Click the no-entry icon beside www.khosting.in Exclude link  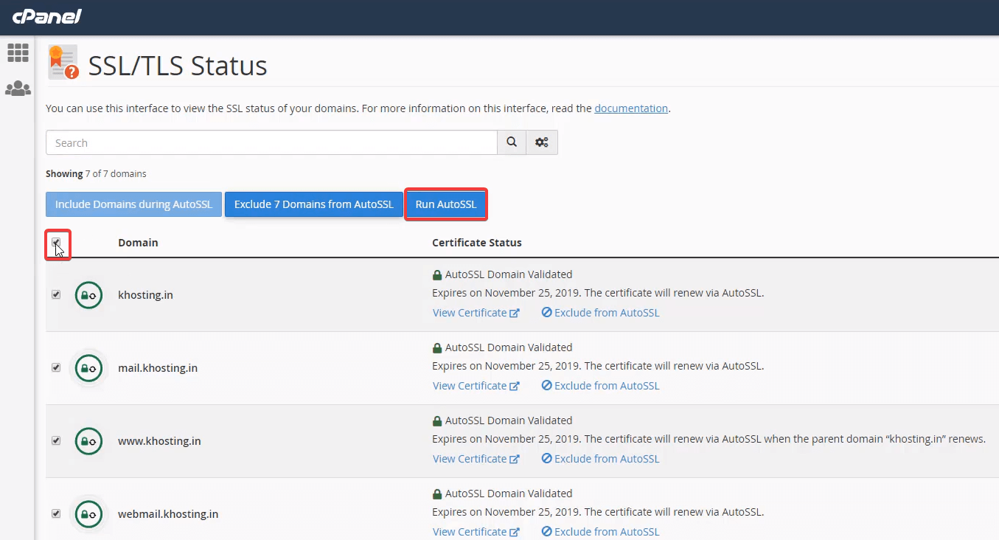pyautogui.click(x=546, y=457)
